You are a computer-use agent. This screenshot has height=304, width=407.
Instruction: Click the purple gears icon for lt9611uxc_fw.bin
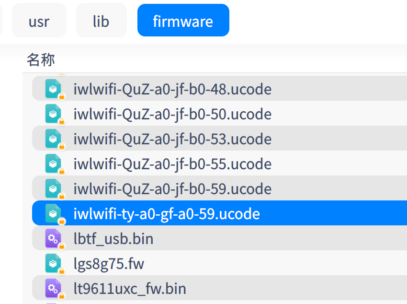pos(53,288)
